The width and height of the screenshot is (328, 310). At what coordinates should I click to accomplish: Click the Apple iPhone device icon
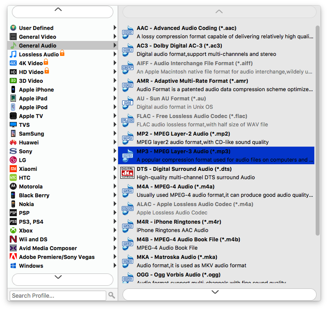(x=13, y=89)
